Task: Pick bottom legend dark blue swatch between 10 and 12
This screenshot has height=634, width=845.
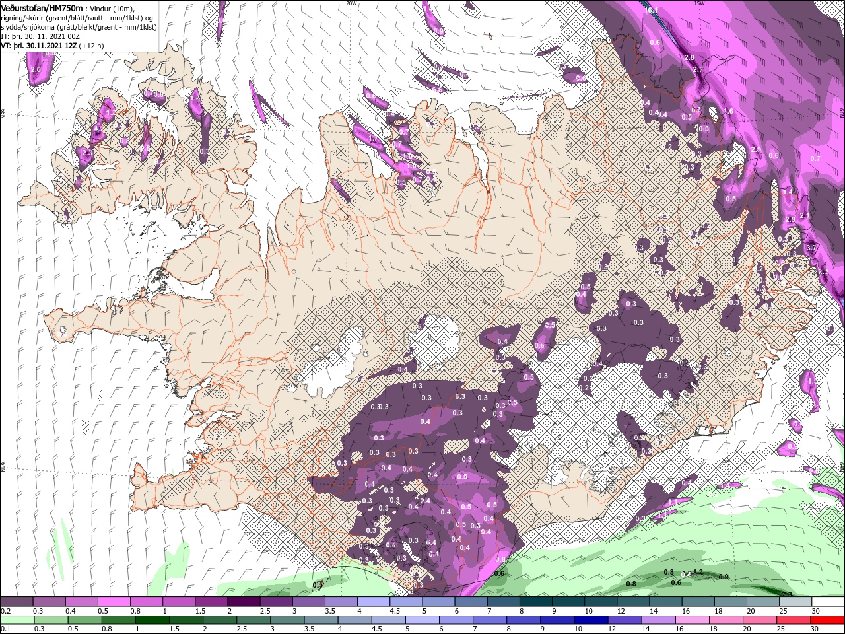Action: pos(590,620)
